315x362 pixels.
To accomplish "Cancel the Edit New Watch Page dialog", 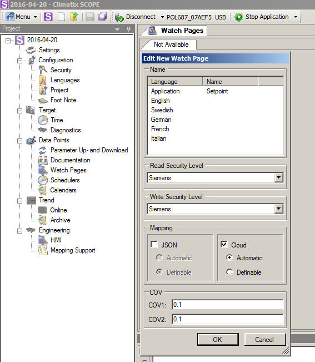I will (x=264, y=339).
